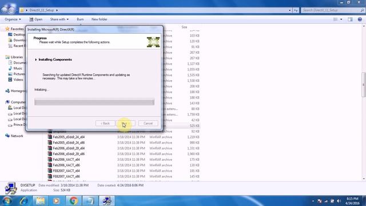Click the search DirectX_11_Setup field
366x206 pixels.
click(x=333, y=10)
